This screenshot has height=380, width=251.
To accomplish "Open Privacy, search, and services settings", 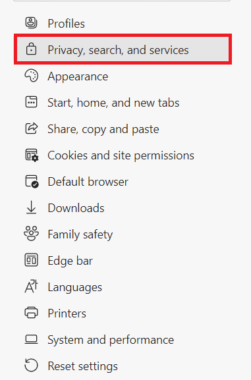I will pos(123,49).
